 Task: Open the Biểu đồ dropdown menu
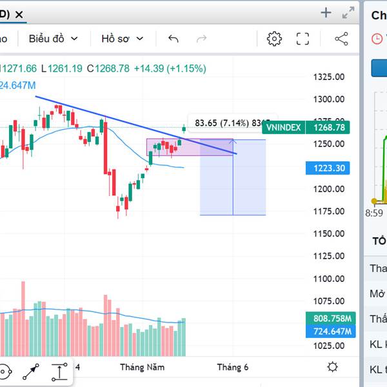(54, 39)
